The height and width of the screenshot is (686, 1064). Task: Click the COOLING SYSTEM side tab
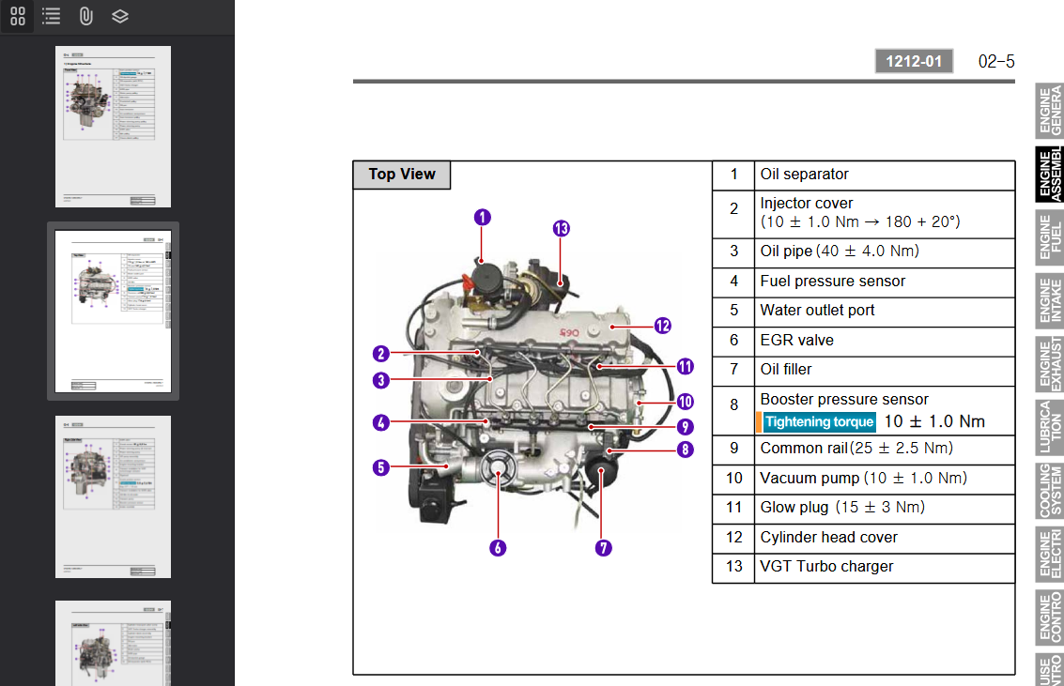[1049, 491]
